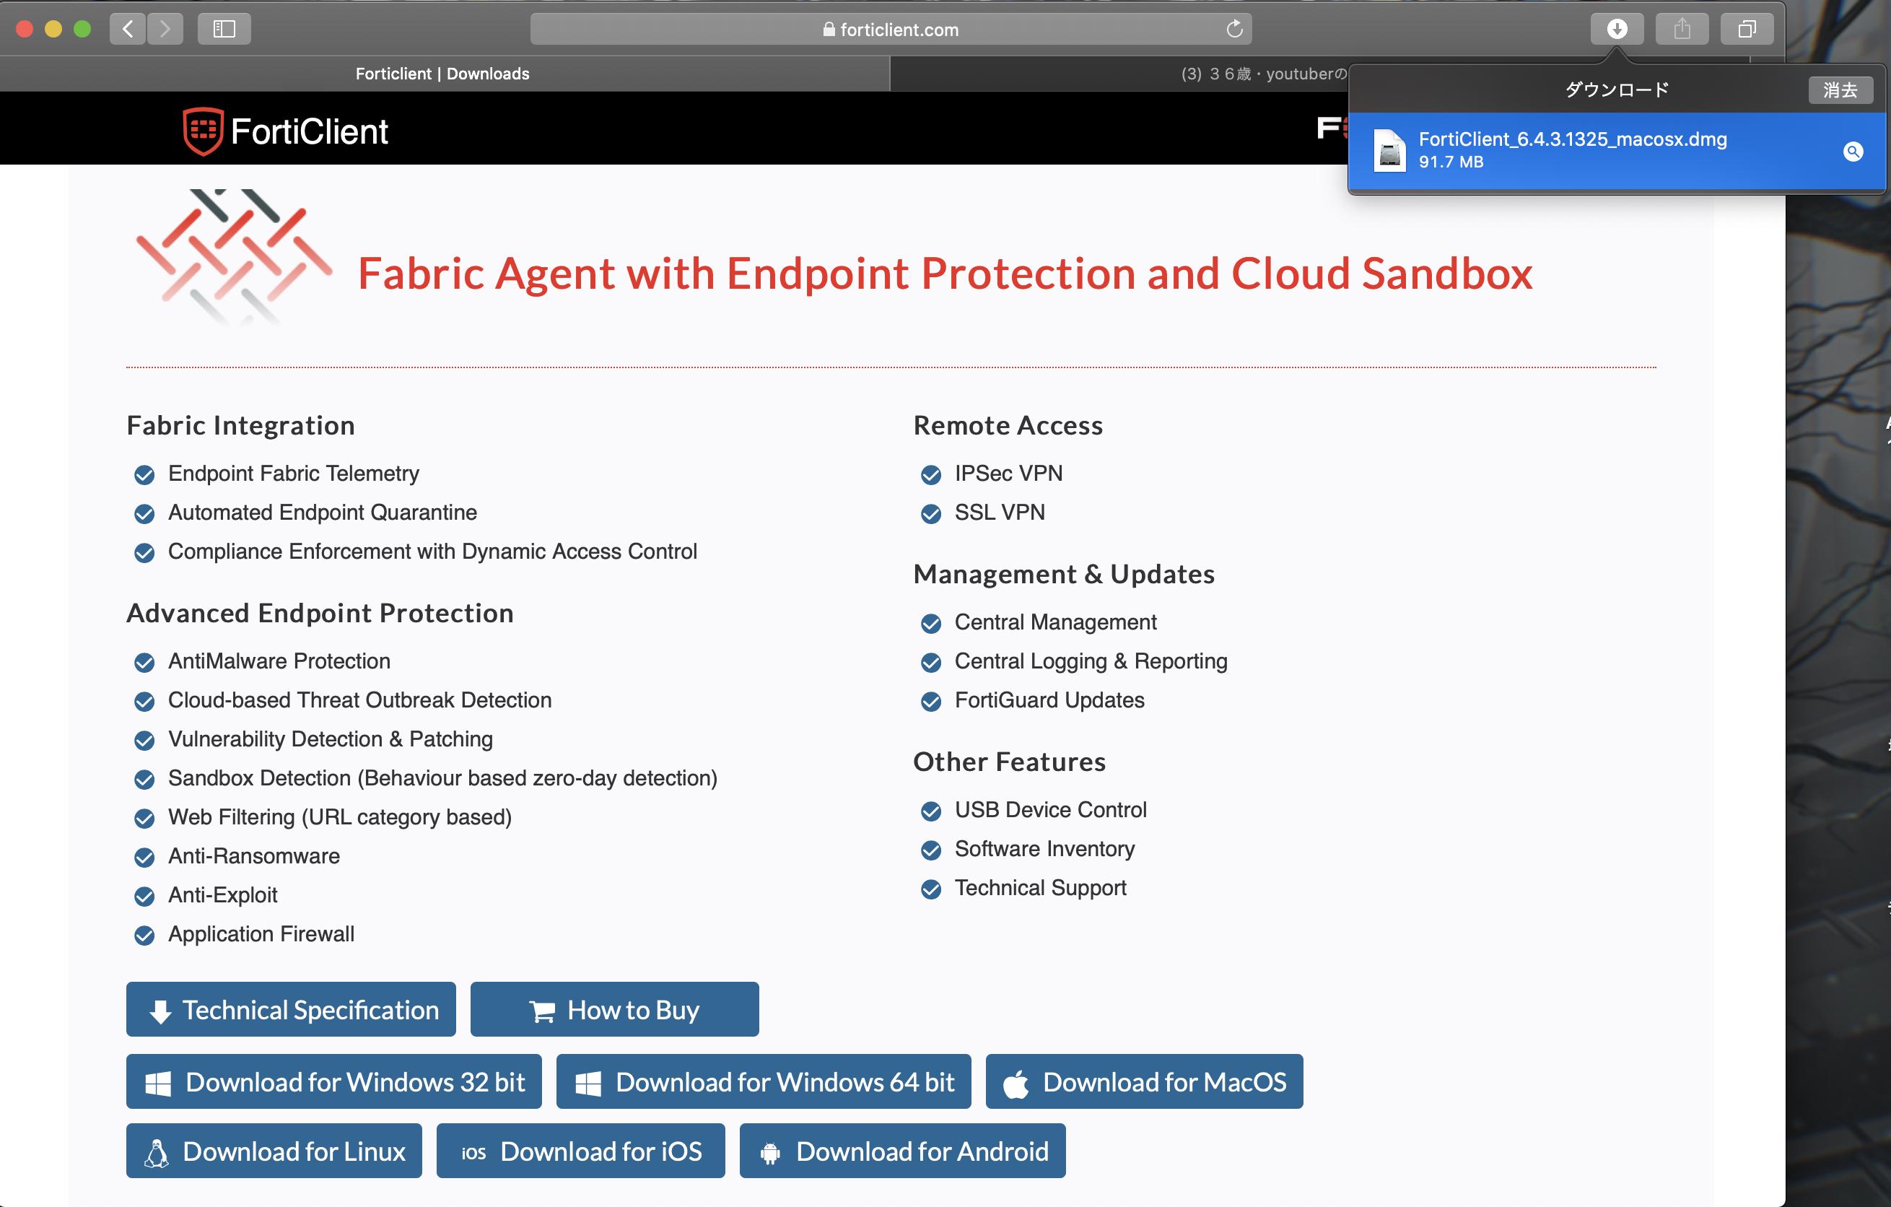This screenshot has width=1891, height=1207.
Task: Click the ダウンロード popover title
Action: click(1616, 90)
